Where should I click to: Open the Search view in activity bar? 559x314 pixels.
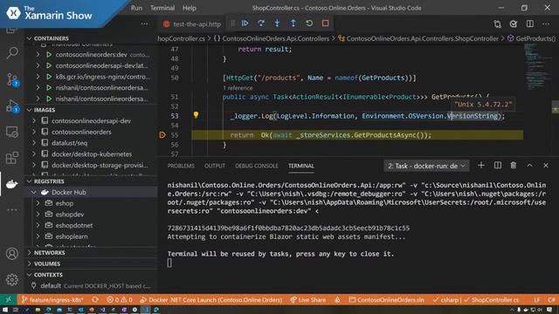click(x=12, y=52)
